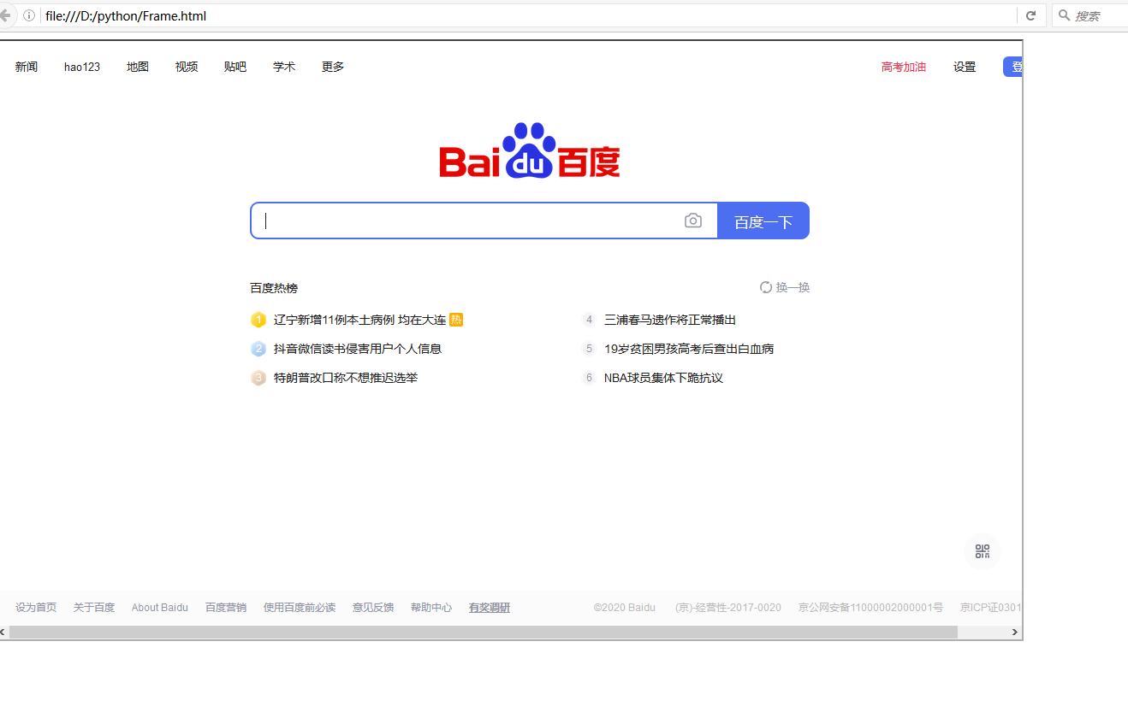Open the 新闻 navigation link
The width and height of the screenshot is (1128, 712).
[x=27, y=67]
